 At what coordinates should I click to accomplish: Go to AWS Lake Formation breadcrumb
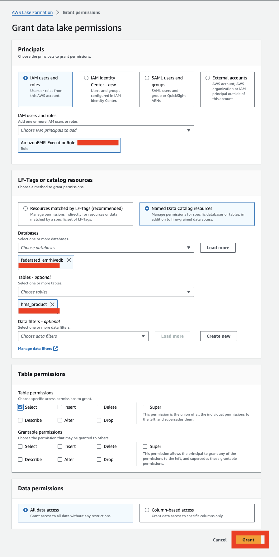click(32, 13)
